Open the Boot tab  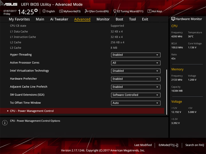pos(119,19)
